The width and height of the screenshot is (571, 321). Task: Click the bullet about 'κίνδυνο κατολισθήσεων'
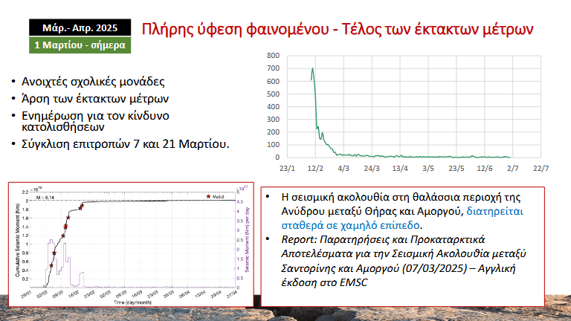(97, 120)
